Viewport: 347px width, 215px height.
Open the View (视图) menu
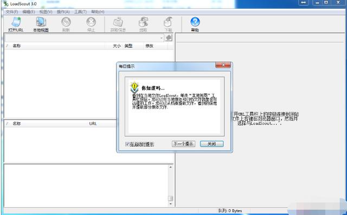tap(46, 12)
